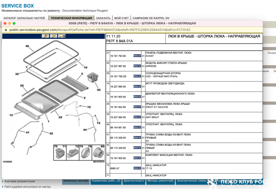Screen dimensions: 276x189
Task: Click REACH badge for part 16 181 805 80
Action: [137, 158]
